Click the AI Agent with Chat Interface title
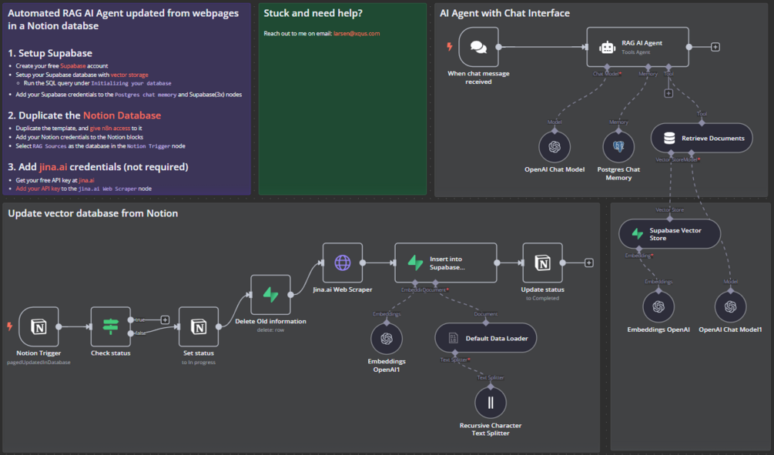 pyautogui.click(x=504, y=13)
